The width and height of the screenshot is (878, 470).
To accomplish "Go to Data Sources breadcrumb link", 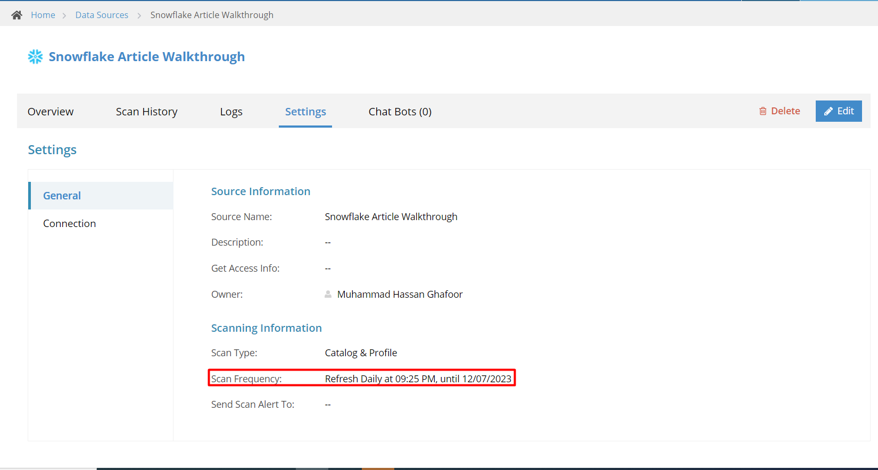I will pyautogui.click(x=102, y=15).
